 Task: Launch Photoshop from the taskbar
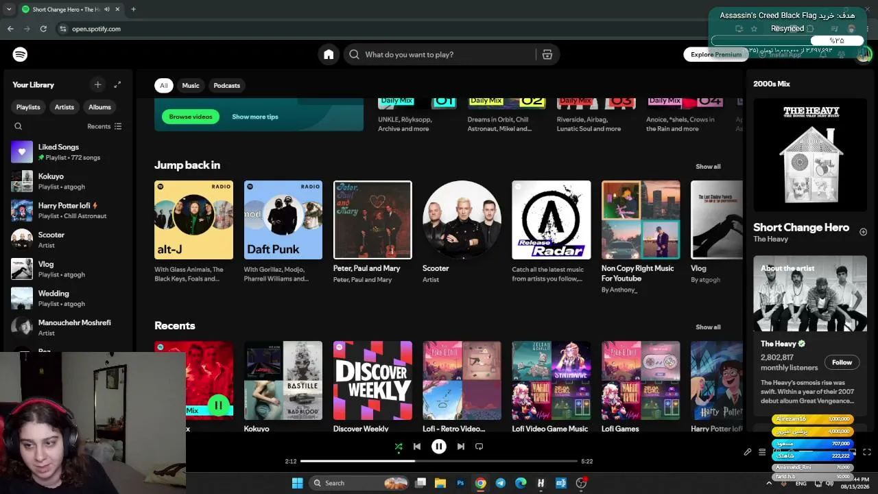point(460,483)
